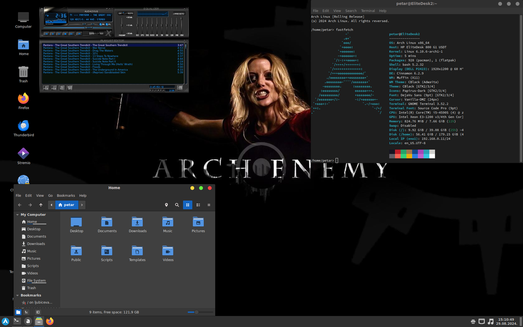This screenshot has height=327, width=523.
Task: Switch to icon view in file manager
Action: click(188, 205)
